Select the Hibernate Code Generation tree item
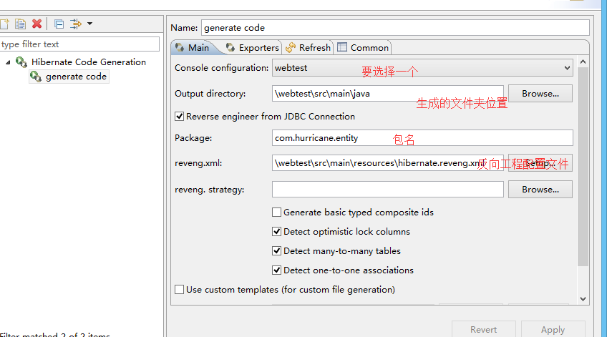 (x=89, y=62)
